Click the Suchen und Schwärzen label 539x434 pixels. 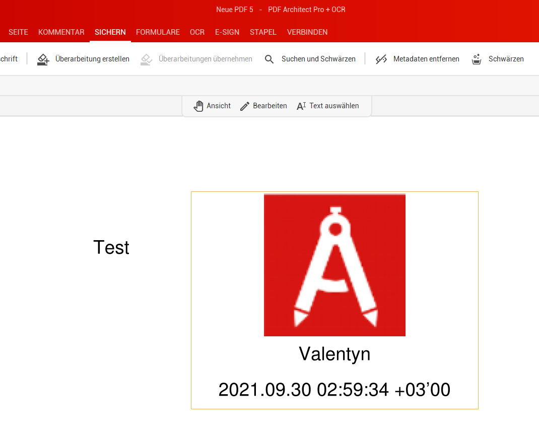click(x=318, y=59)
